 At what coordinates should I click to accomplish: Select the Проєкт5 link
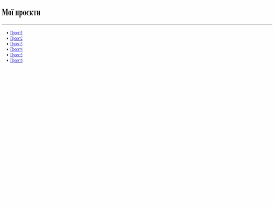point(16,55)
